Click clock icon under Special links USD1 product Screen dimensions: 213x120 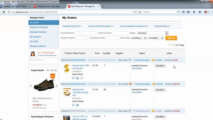tap(73, 78)
